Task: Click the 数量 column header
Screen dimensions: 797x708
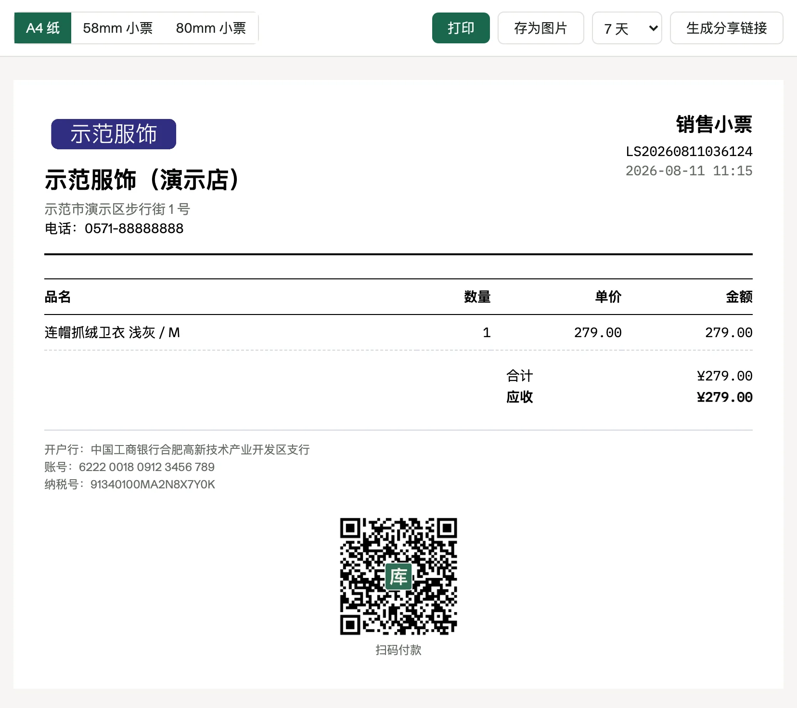Action: (x=477, y=297)
